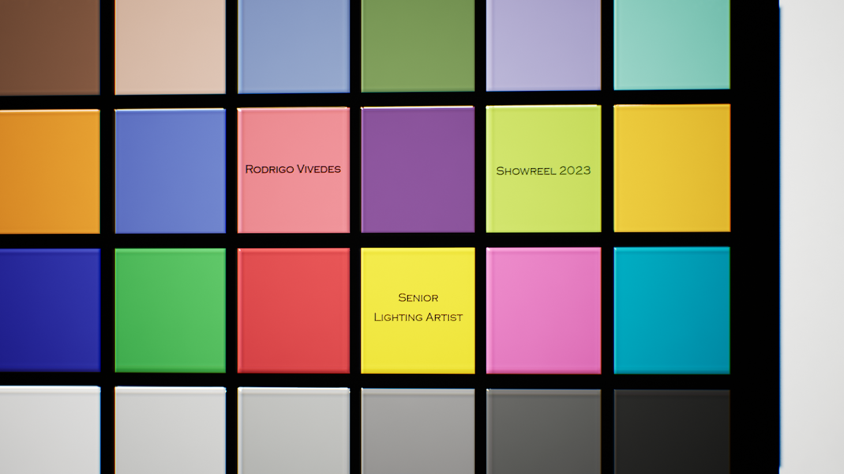
Task: Pick the light peach skin-tone swatch
Action: point(170,46)
